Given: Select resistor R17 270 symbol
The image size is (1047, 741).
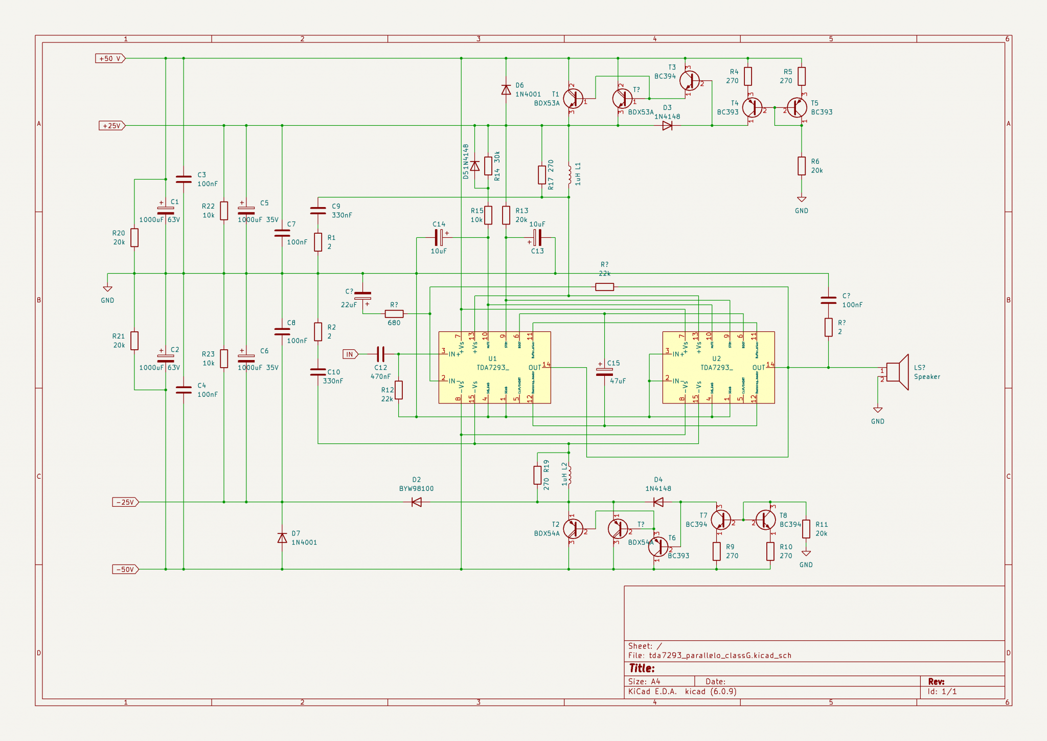Looking at the screenshot, I should point(542,174).
